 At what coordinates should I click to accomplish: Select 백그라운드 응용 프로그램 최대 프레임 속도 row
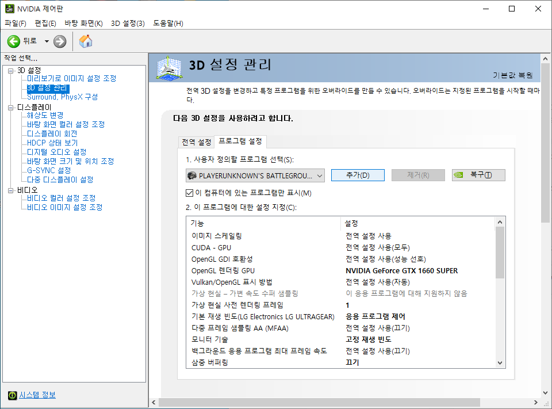340,351
